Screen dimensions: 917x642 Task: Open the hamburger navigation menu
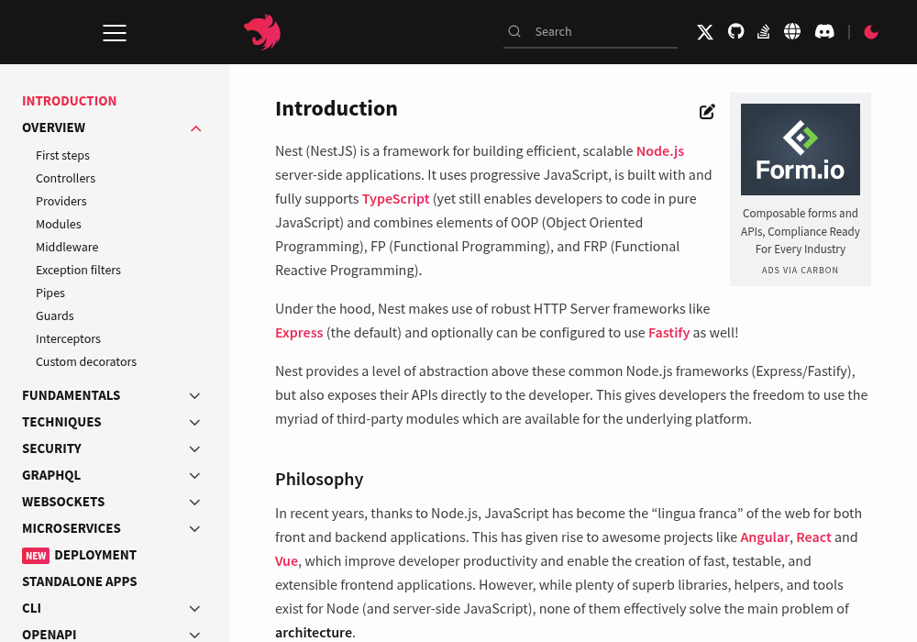(115, 33)
